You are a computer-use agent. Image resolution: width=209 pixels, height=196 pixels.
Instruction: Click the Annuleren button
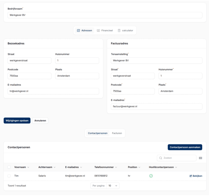pos(40,121)
